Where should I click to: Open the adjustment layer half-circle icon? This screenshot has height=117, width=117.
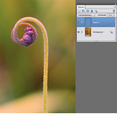click(83, 11)
